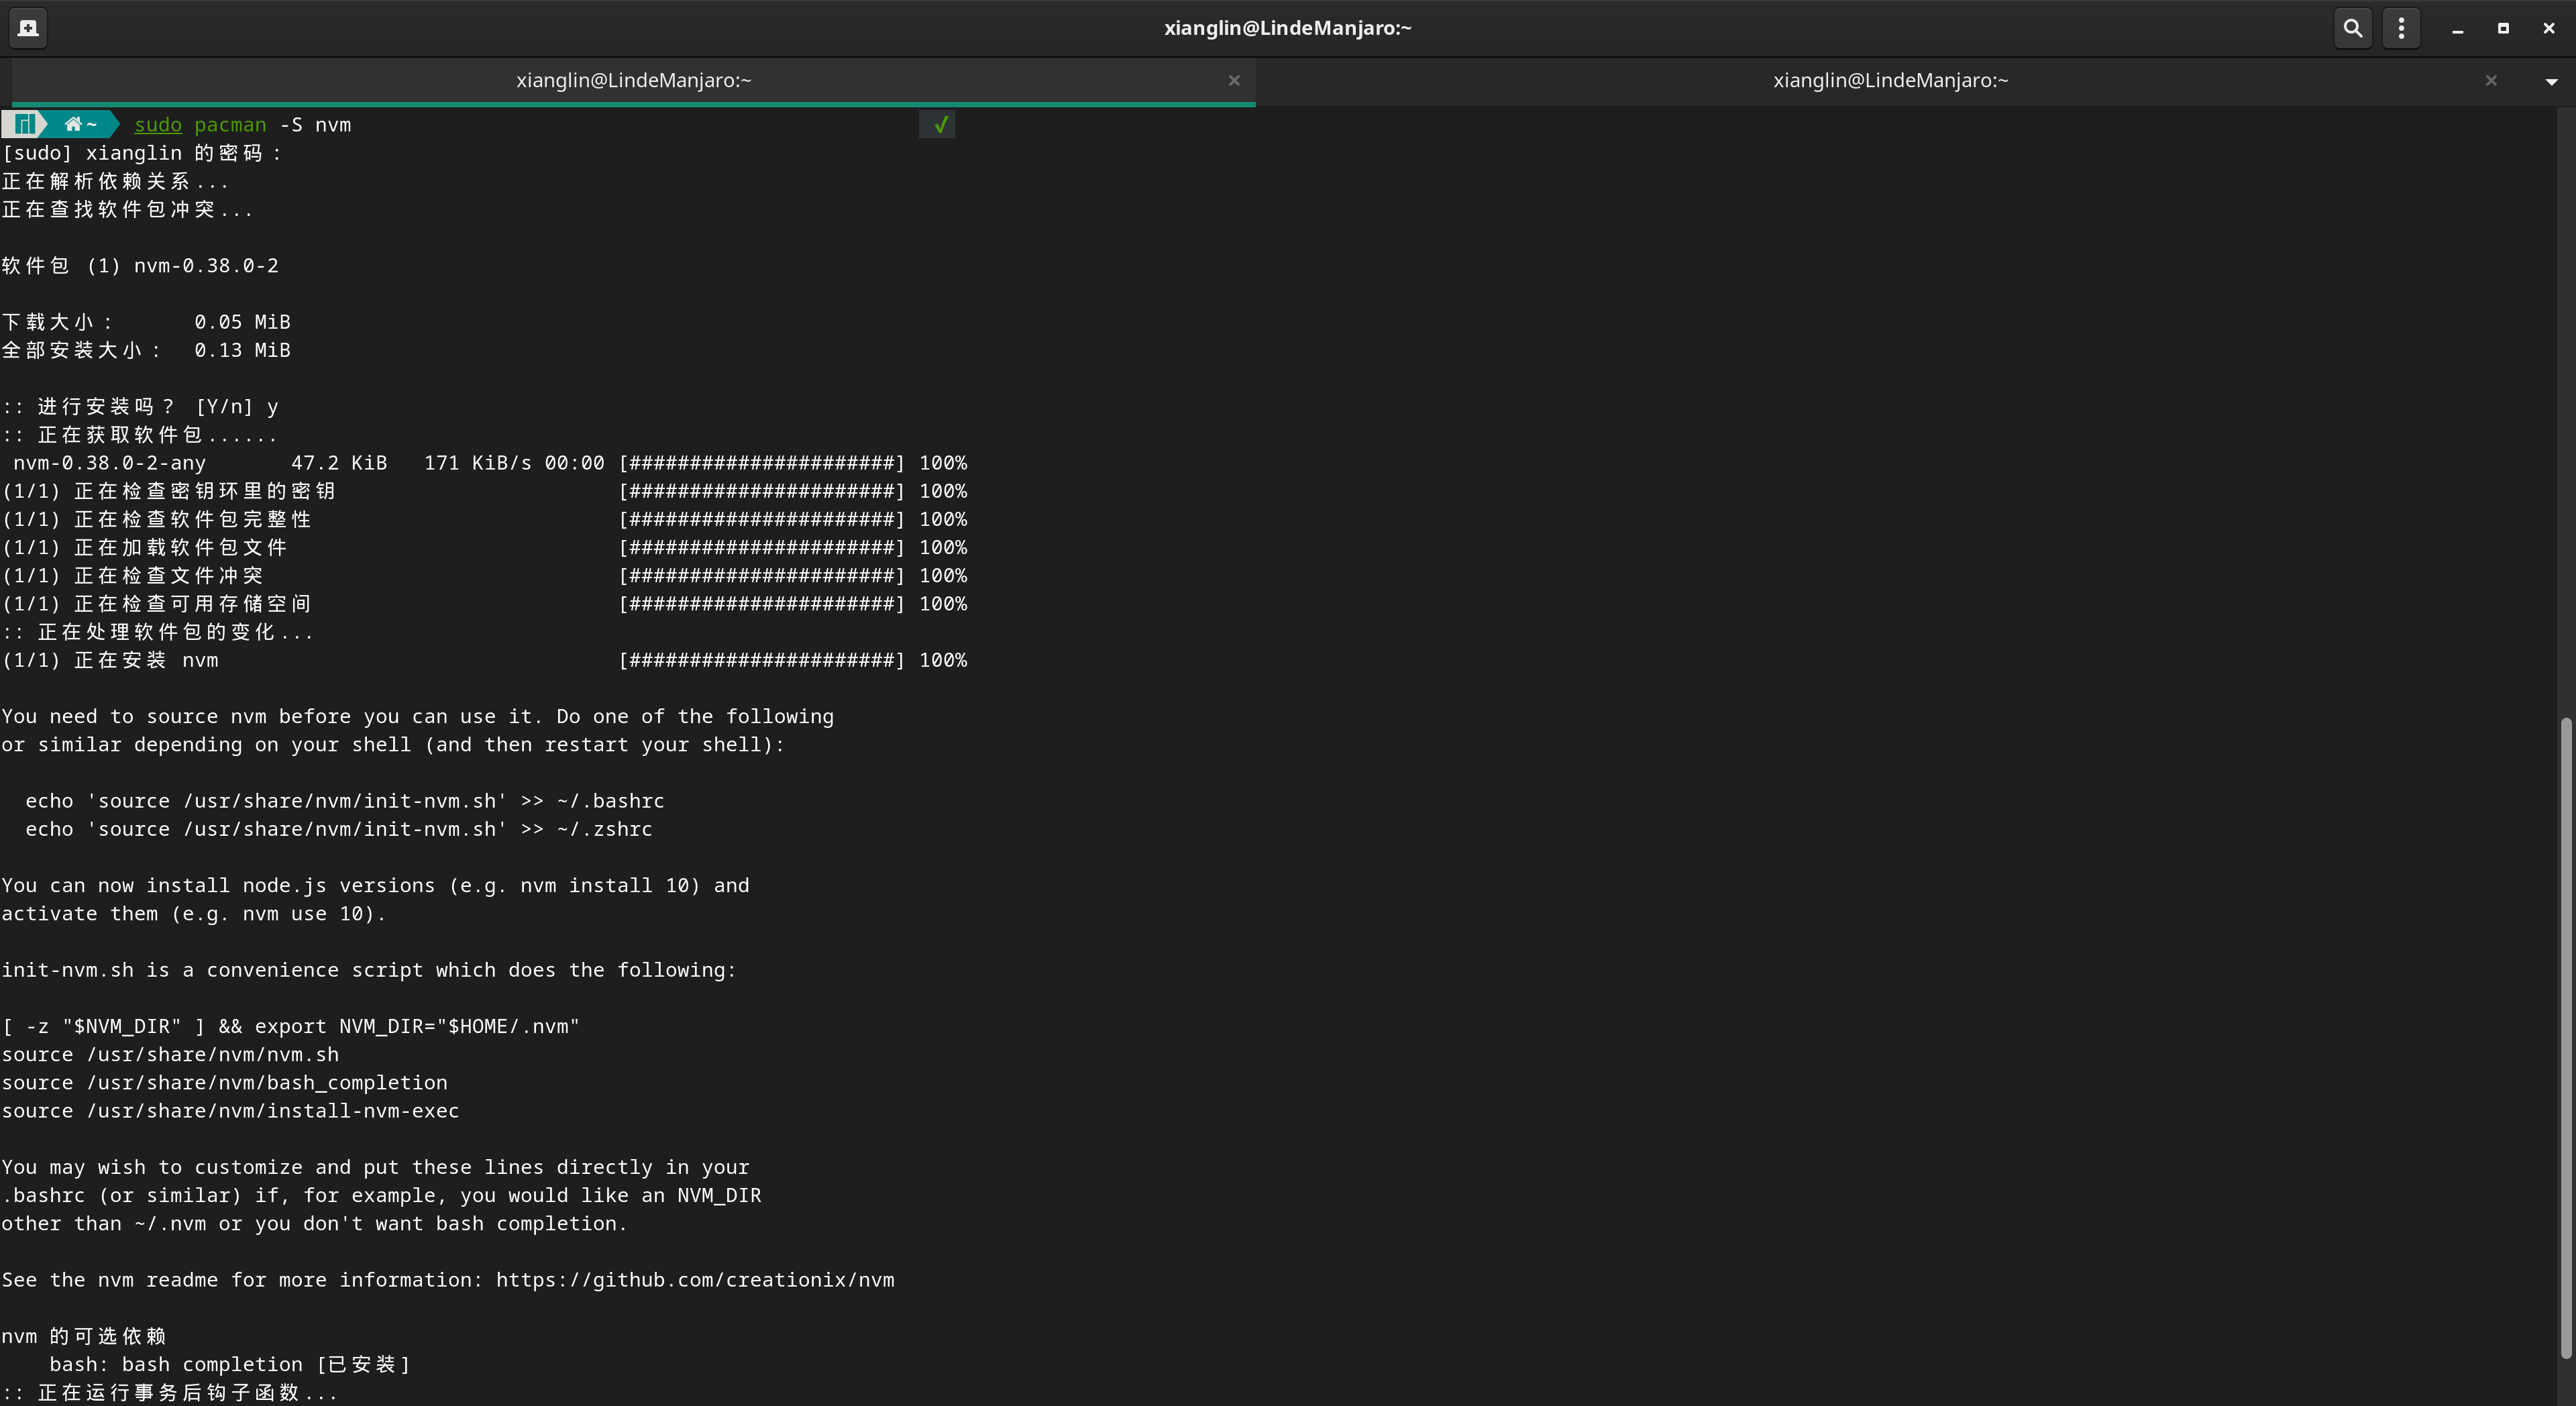Maximize the terminal window

click(x=2503, y=28)
